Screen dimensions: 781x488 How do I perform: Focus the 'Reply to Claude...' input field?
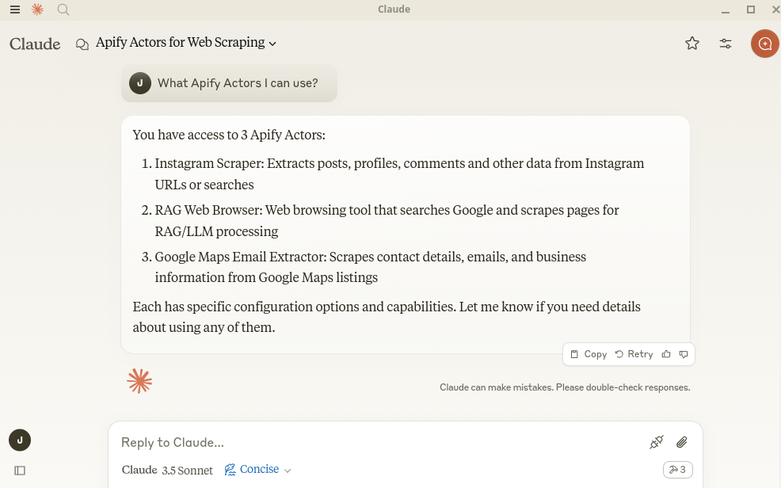tap(372, 442)
